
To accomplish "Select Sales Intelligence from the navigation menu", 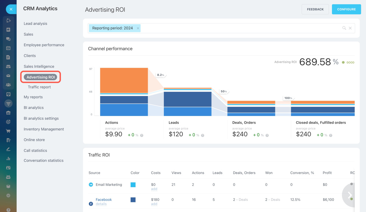I will click(39, 66).
